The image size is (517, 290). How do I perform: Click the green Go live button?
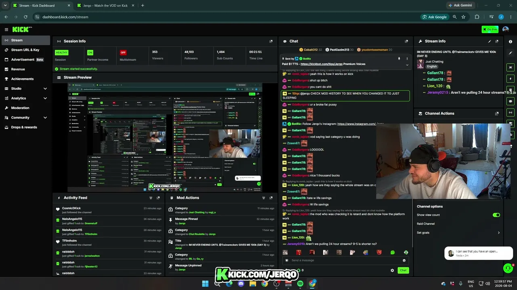click(x=490, y=29)
